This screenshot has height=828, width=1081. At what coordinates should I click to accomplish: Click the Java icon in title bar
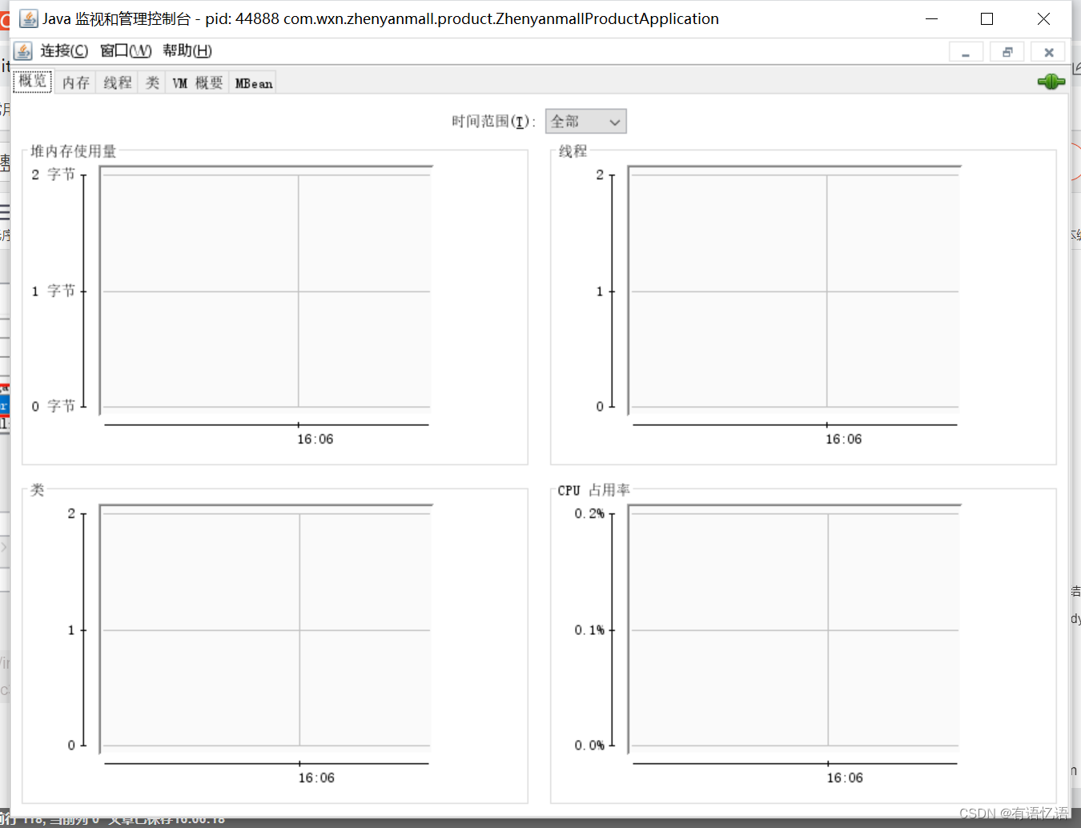29,18
